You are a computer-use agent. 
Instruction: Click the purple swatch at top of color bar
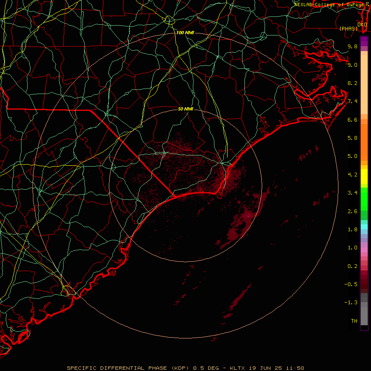click(364, 41)
